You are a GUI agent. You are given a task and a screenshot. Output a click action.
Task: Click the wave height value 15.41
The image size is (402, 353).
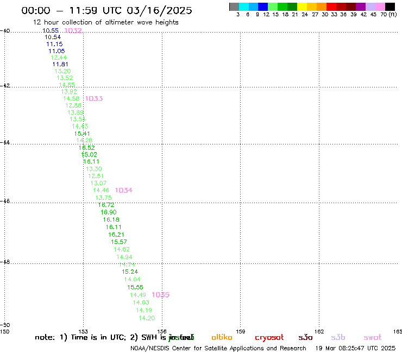(x=82, y=134)
